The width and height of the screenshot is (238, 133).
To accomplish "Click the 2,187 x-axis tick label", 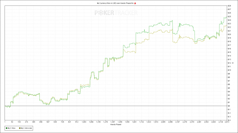I will coord(177,122).
